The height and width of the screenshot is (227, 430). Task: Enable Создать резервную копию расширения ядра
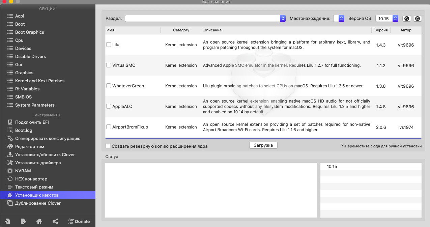click(108, 146)
